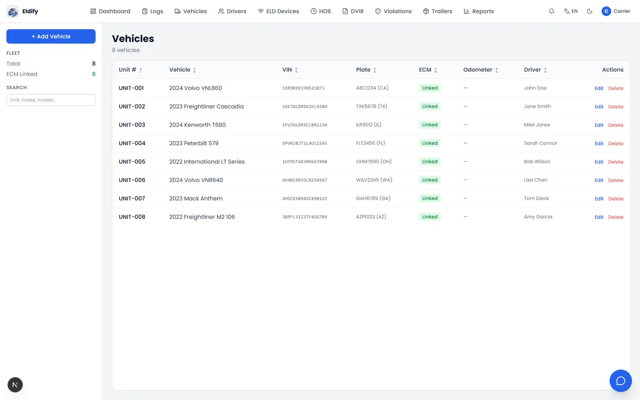
Task: Click the Add Vehicle button
Action: point(51,37)
